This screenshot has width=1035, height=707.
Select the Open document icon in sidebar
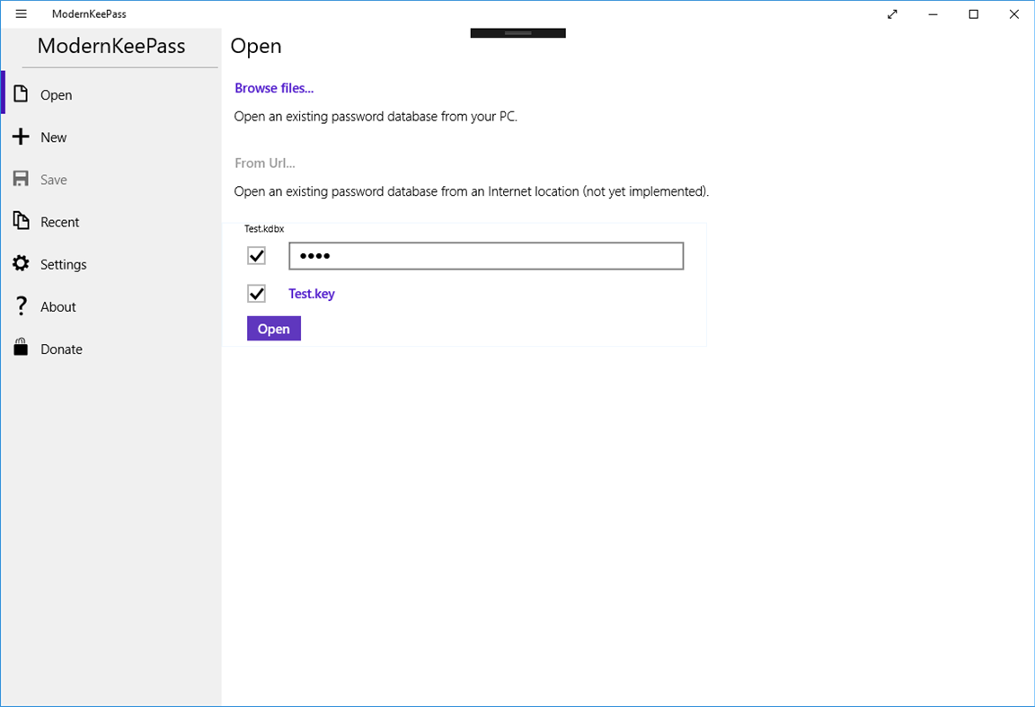20,94
